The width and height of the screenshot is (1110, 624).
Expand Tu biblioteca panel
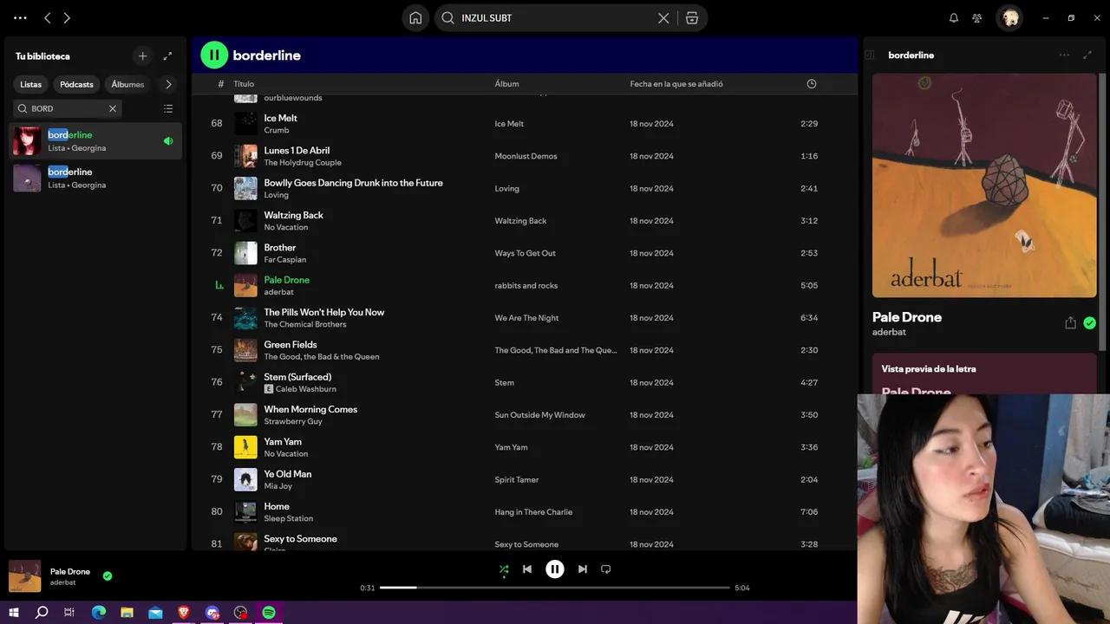tap(168, 55)
